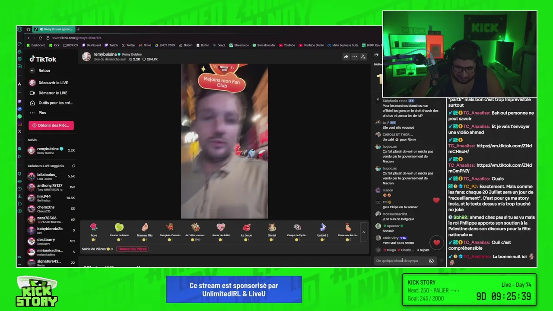Send the Le bisou lips gift
The height and width of the screenshot is (311, 553).
coord(246,232)
